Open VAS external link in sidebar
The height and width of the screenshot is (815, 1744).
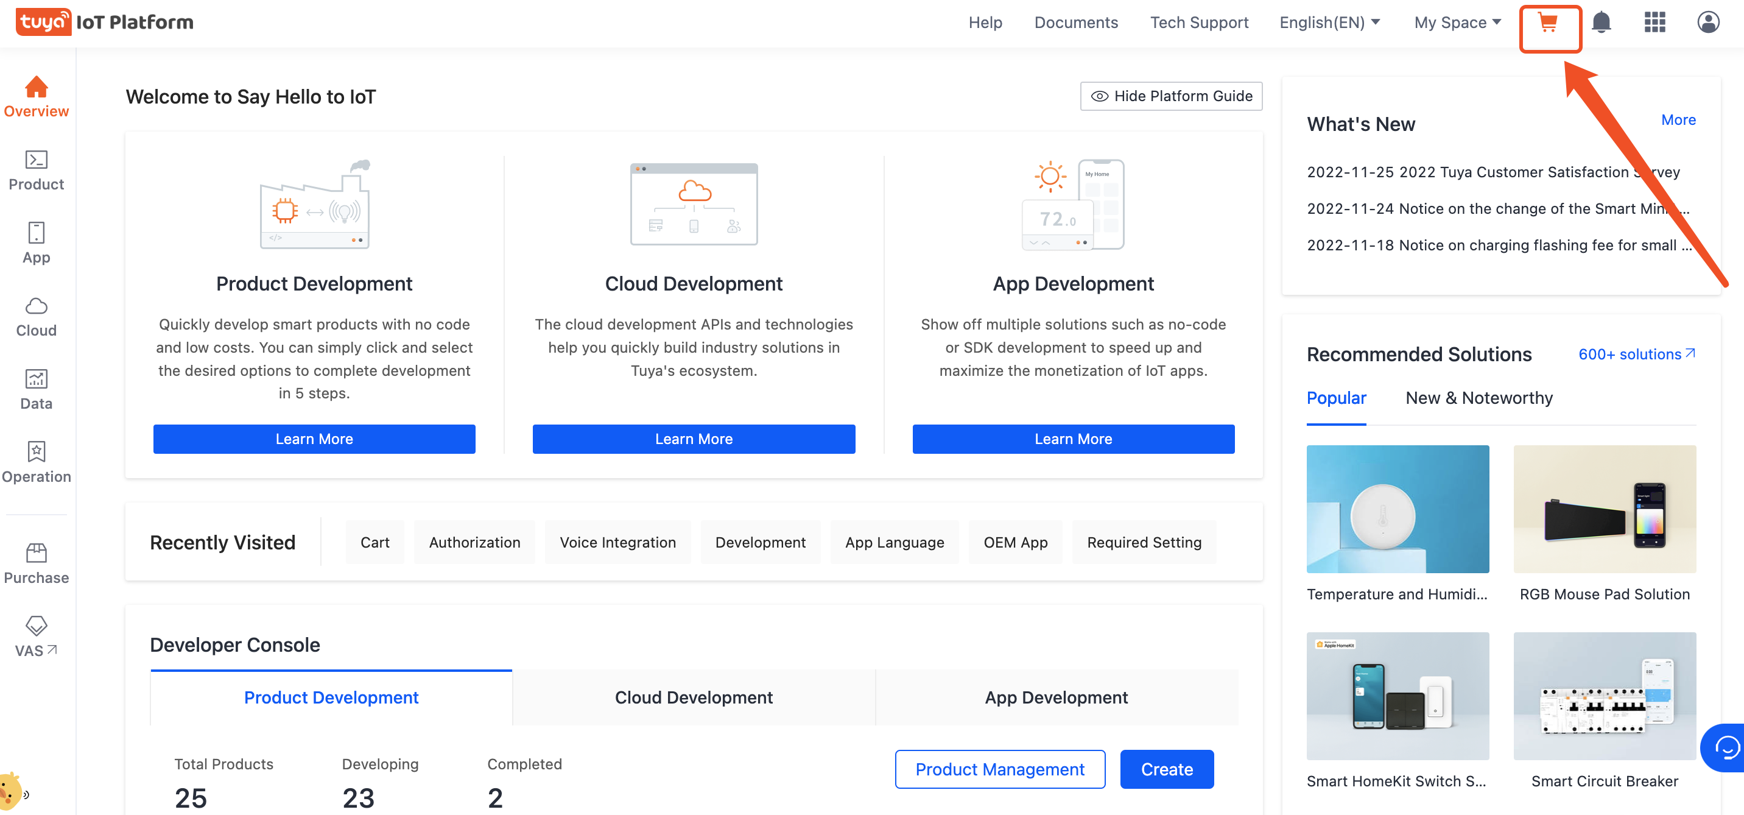(37, 637)
